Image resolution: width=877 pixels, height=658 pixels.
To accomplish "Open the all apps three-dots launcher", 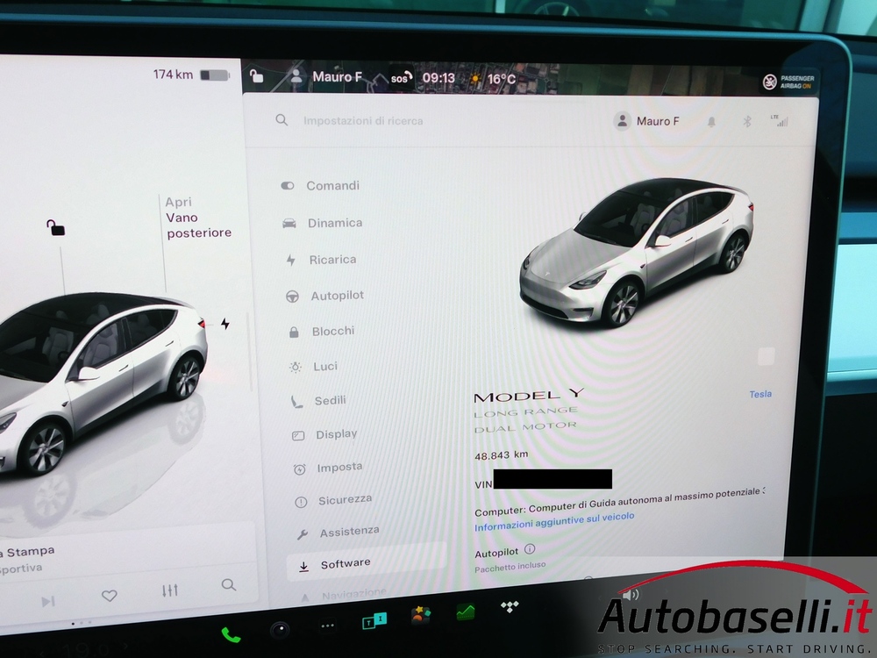I will pyautogui.click(x=328, y=626).
